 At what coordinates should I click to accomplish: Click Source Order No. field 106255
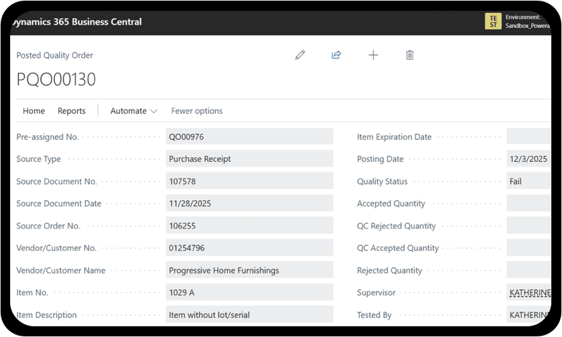click(250, 226)
